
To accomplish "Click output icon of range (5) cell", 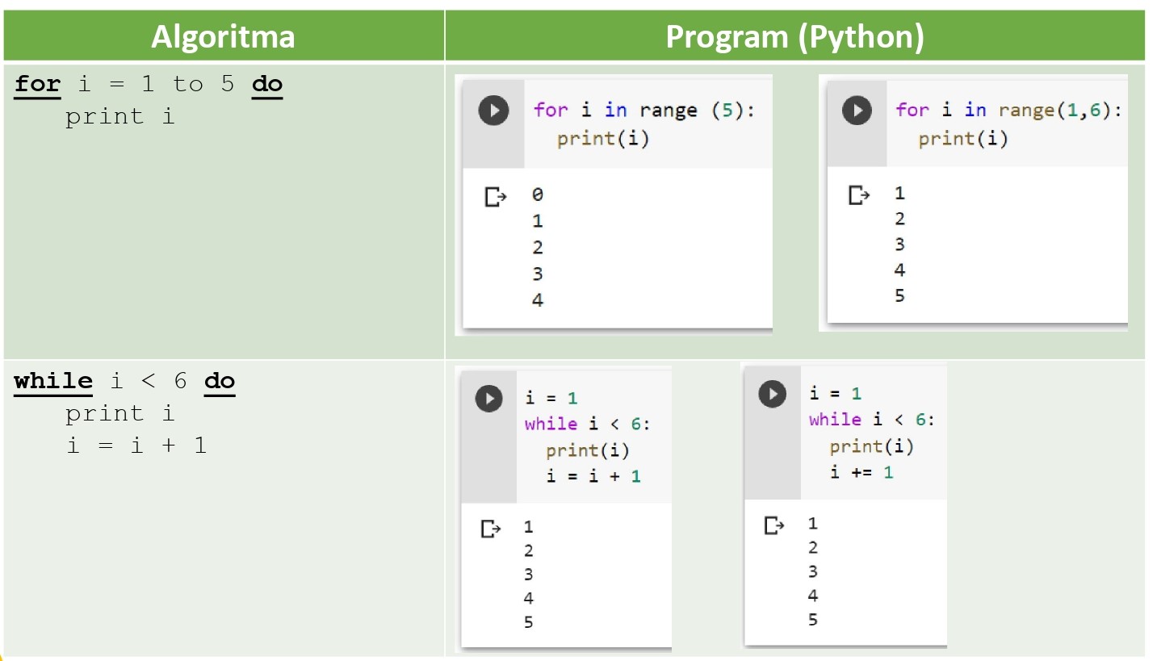I will pyautogui.click(x=495, y=196).
